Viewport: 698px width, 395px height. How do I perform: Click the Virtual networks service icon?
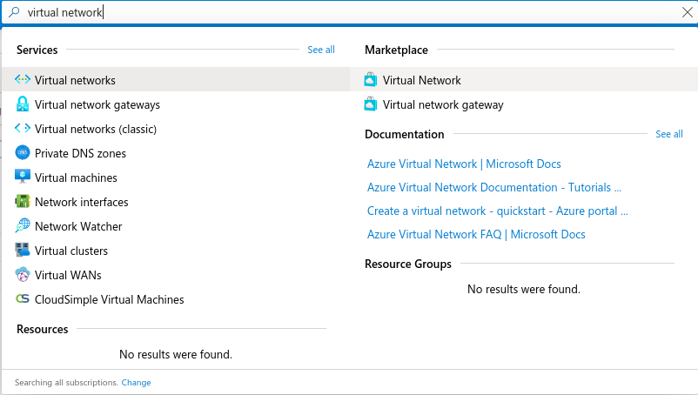point(23,80)
